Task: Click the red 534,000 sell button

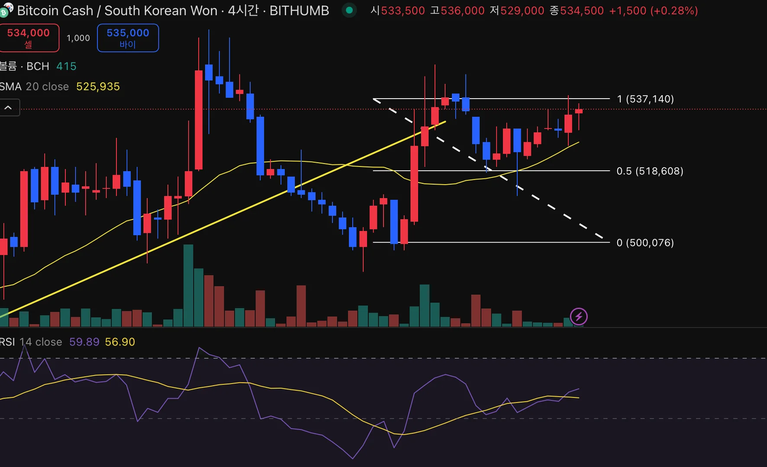Action: [x=29, y=38]
